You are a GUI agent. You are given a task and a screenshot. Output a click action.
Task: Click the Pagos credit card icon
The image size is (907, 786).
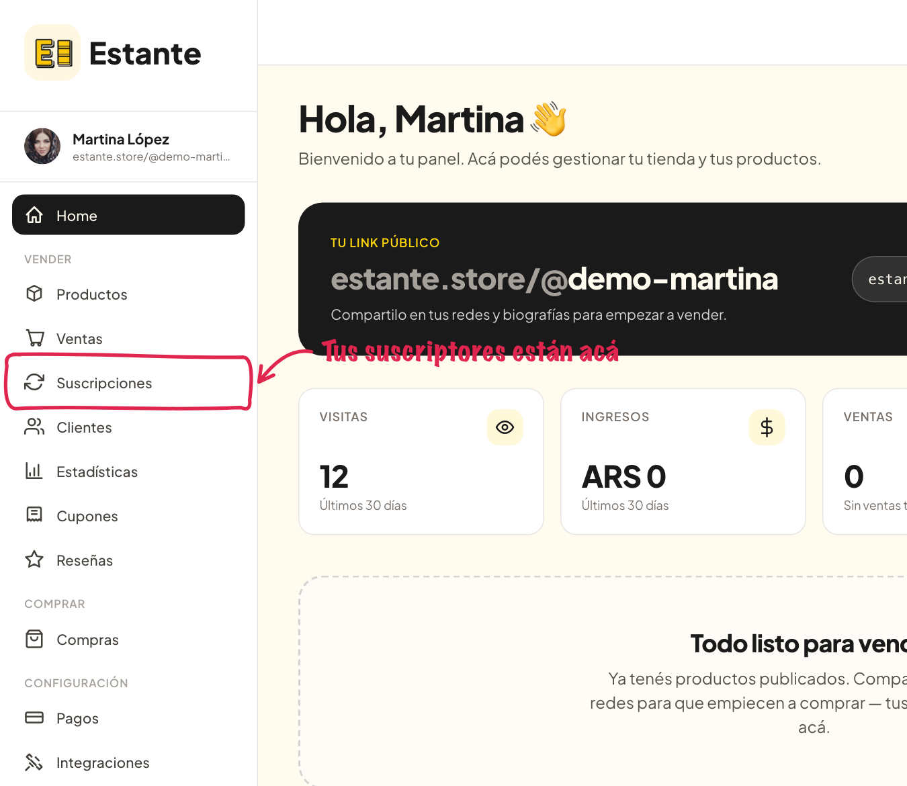(x=34, y=717)
